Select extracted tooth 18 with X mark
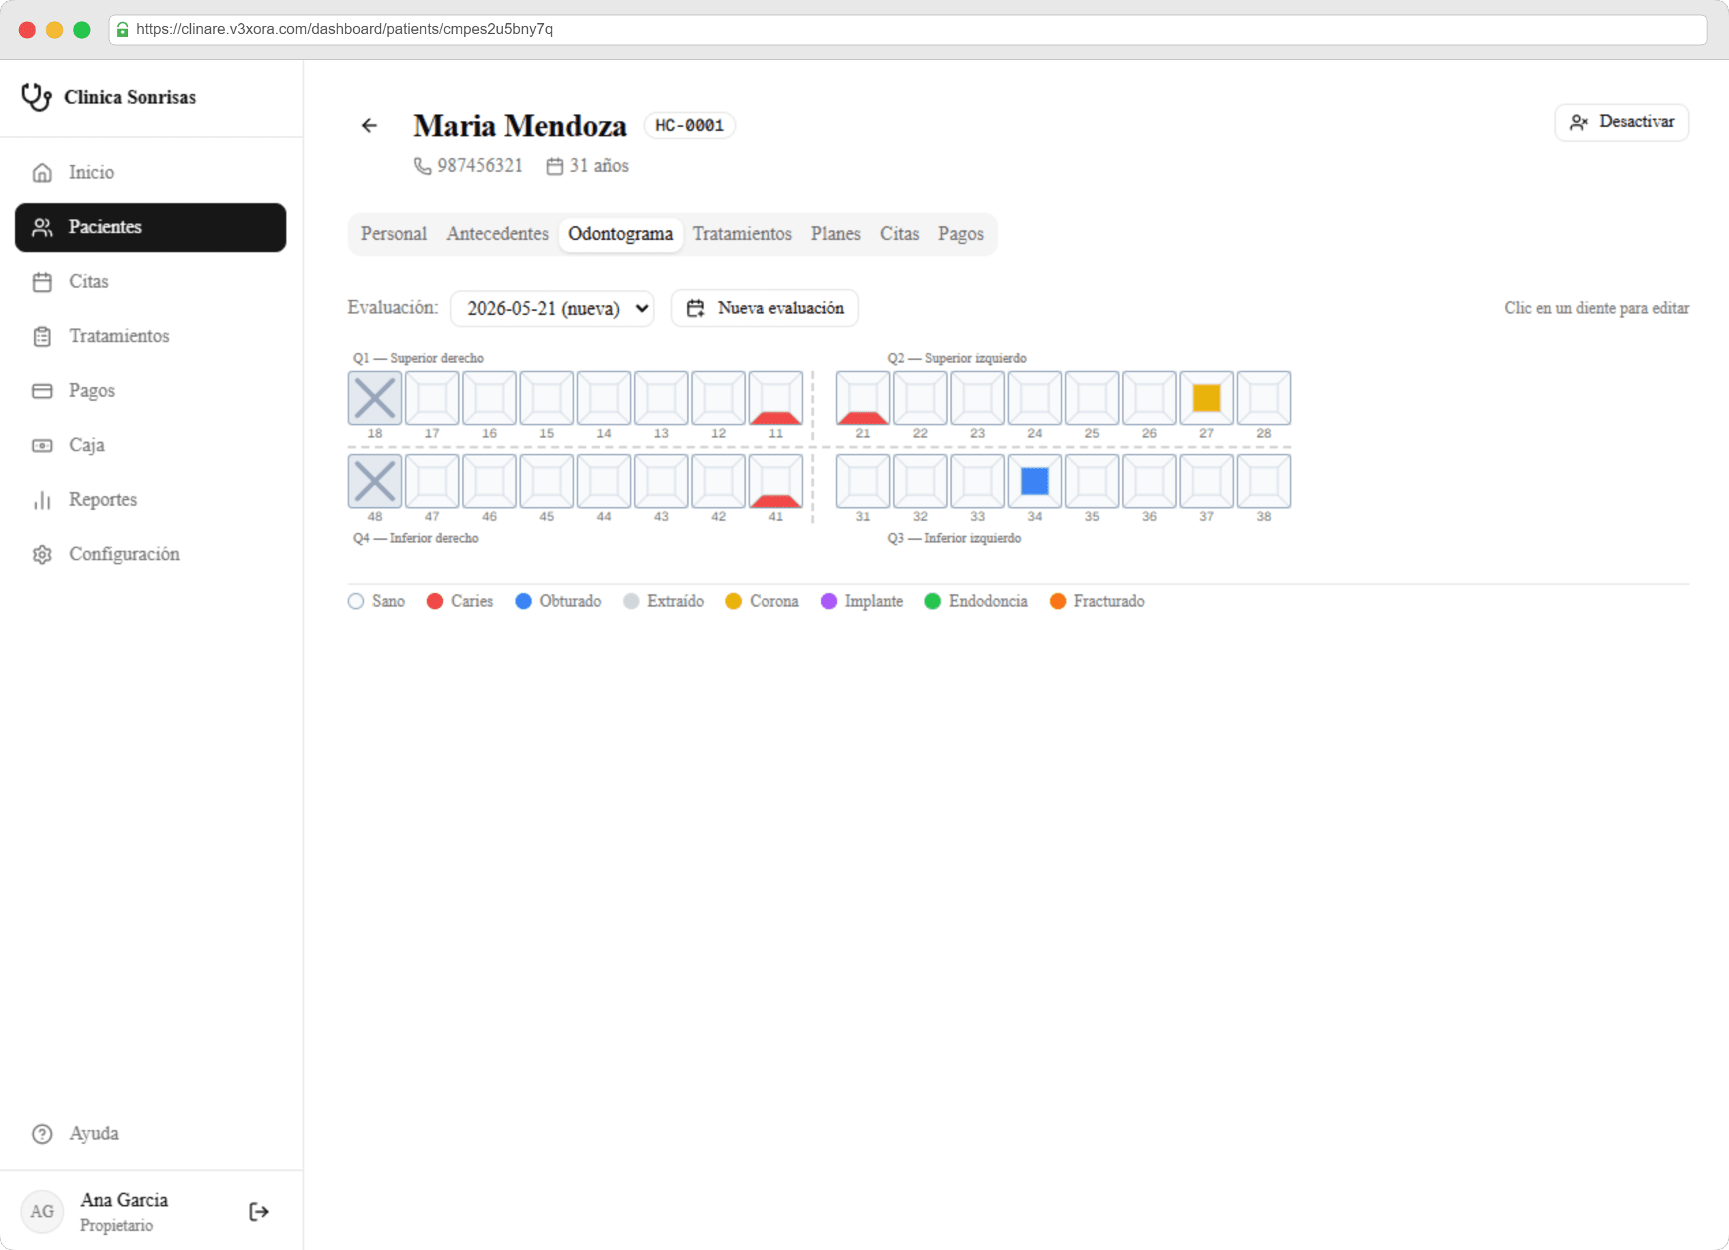Image resolution: width=1729 pixels, height=1250 pixels. [x=375, y=398]
